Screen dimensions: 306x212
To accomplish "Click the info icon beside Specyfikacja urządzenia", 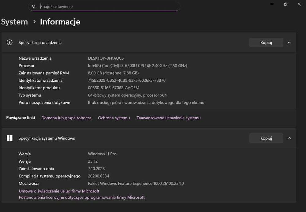I will [9, 43].
